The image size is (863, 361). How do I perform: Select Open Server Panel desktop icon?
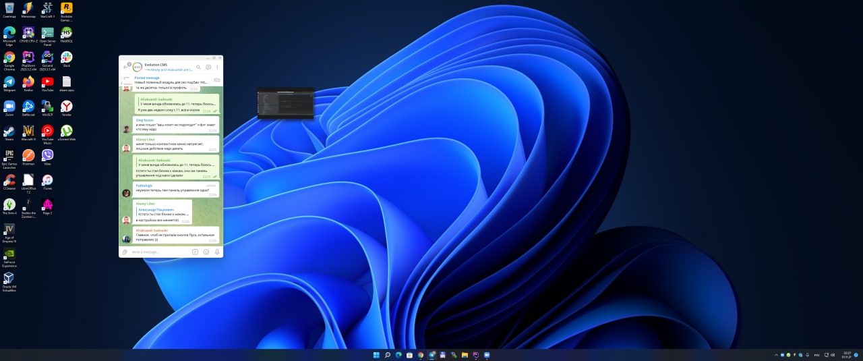pyautogui.click(x=47, y=36)
